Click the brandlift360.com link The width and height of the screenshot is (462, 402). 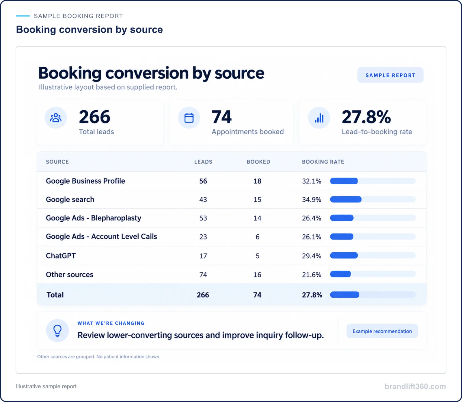[x=415, y=386]
